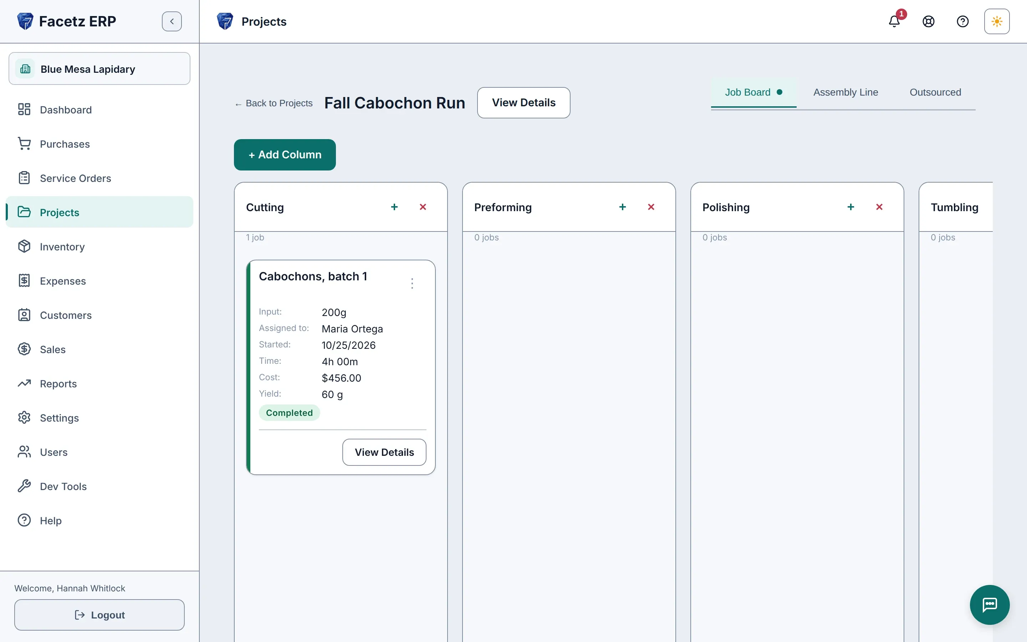Add a job to Preforming column

tap(623, 207)
